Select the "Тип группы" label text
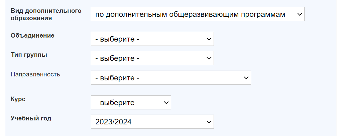The image size is (341, 136). (29, 55)
